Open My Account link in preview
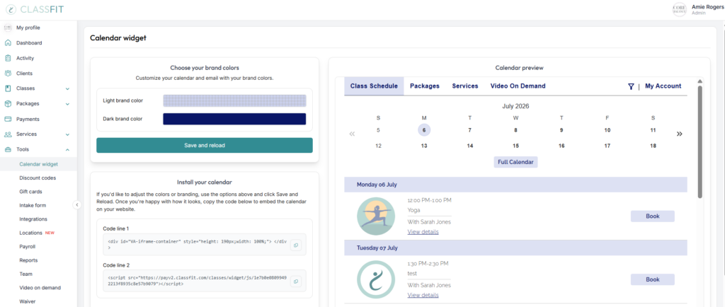 tap(663, 86)
